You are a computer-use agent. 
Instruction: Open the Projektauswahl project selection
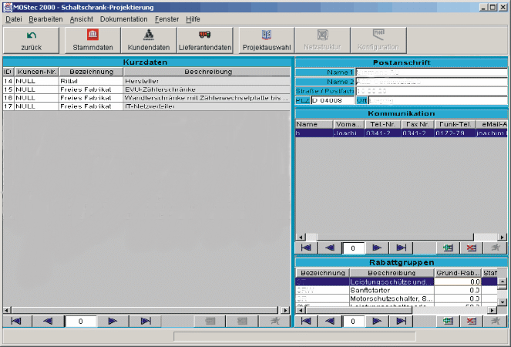coord(267,40)
